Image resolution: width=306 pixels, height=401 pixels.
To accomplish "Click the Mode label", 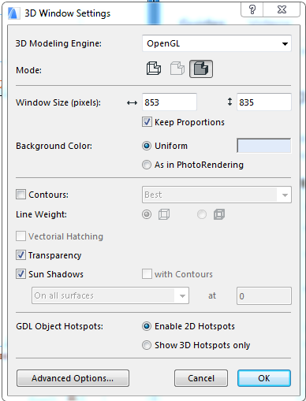I will pos(28,70).
